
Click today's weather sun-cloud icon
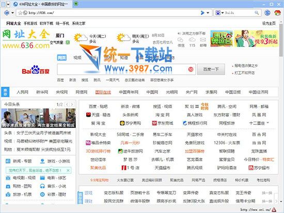tap(81, 38)
